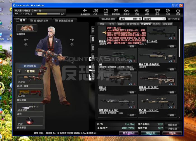Open the 排名 ranking trophy icon

pyautogui.click(x=157, y=12)
